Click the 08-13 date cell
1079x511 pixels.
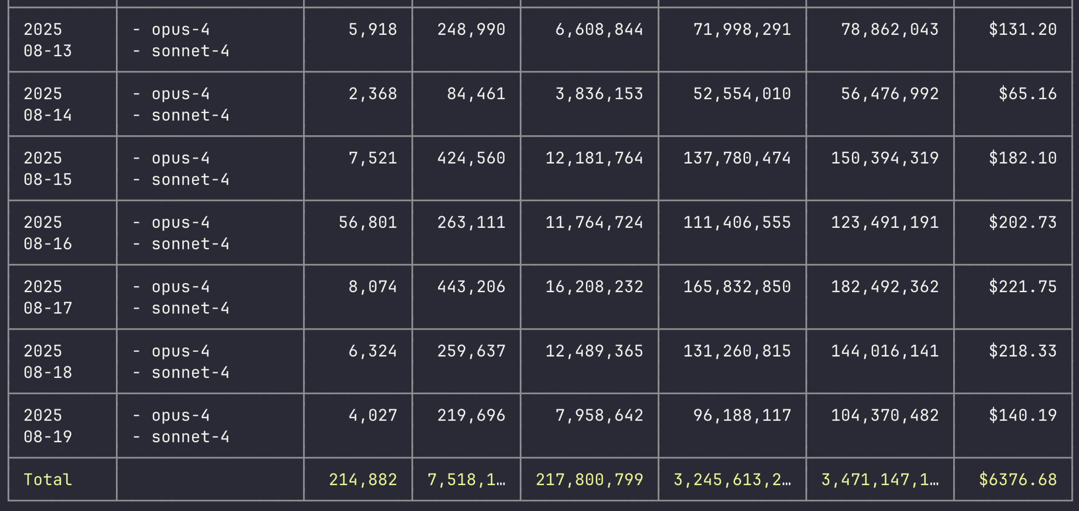[47, 40]
